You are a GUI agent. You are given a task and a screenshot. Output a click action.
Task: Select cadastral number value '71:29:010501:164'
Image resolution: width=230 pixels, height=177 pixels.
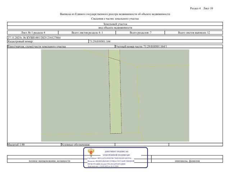[100, 42]
